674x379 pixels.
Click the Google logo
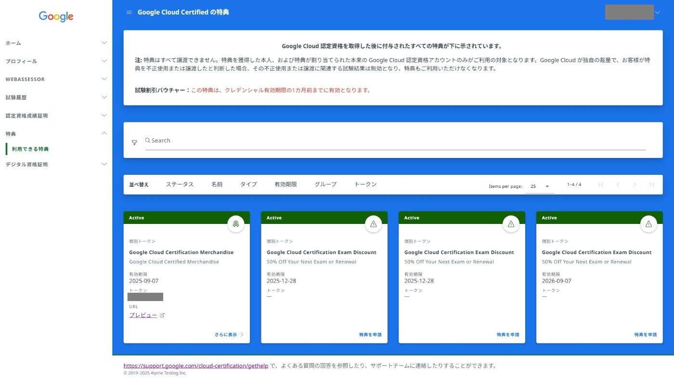[x=56, y=17]
